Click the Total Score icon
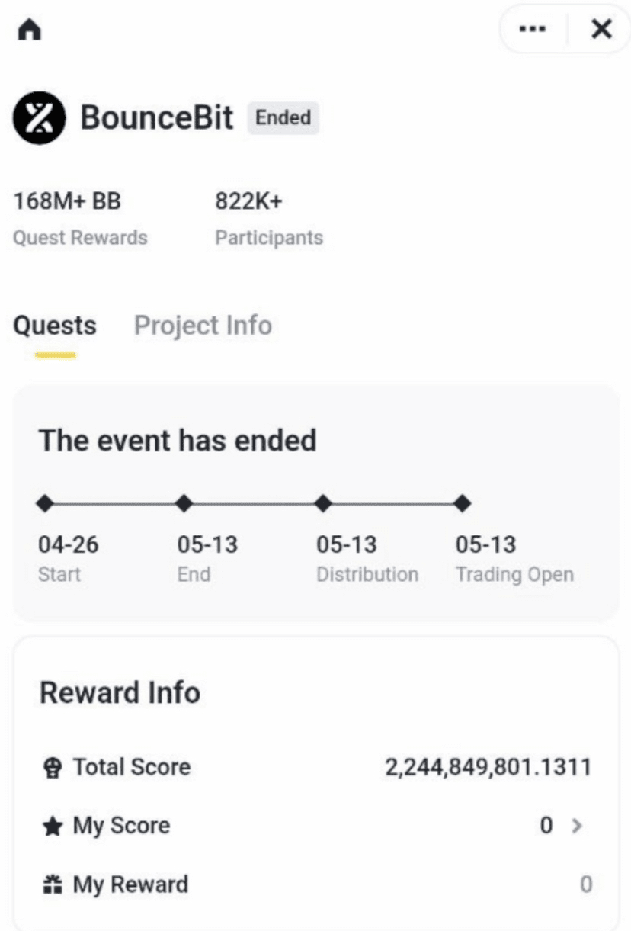The height and width of the screenshot is (931, 631). pos(52,767)
